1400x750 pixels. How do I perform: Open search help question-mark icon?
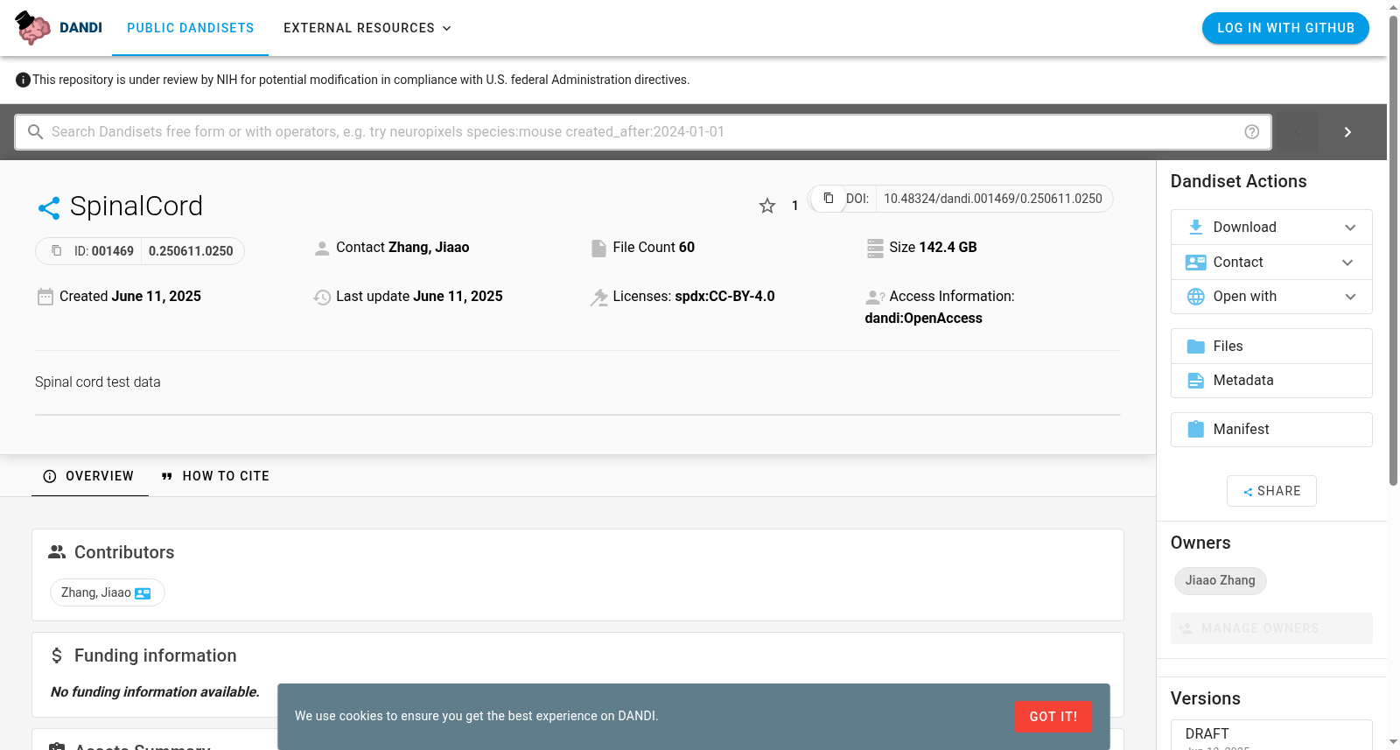click(1252, 132)
